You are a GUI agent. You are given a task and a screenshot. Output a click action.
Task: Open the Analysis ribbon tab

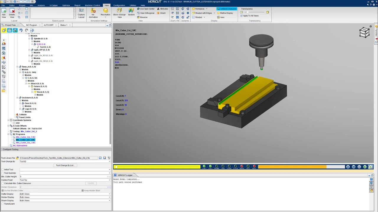(41, 5)
